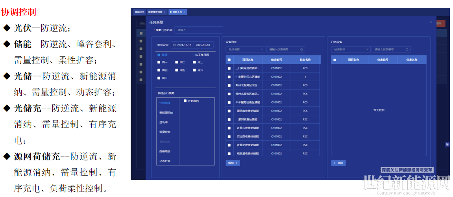The width and height of the screenshot is (453, 197).
Task: Click search icon in 设备列表 meter number field
Action: click(x=301, y=50)
